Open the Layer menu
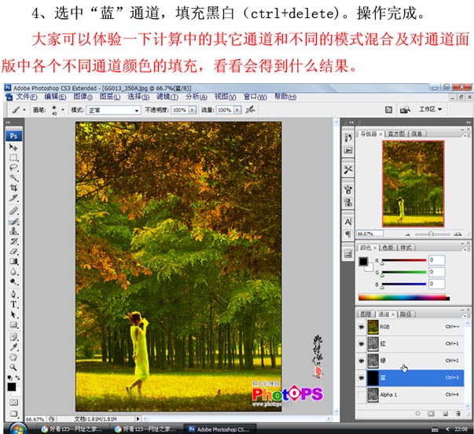The width and height of the screenshot is (474, 434). [x=110, y=97]
